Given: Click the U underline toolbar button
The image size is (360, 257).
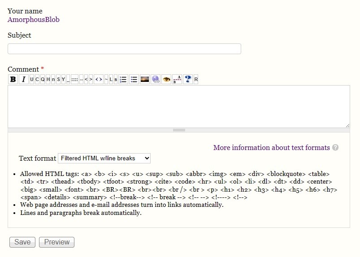Looking at the screenshot, I should click(32, 79).
